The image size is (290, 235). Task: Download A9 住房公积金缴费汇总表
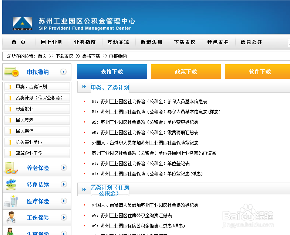click(132, 215)
